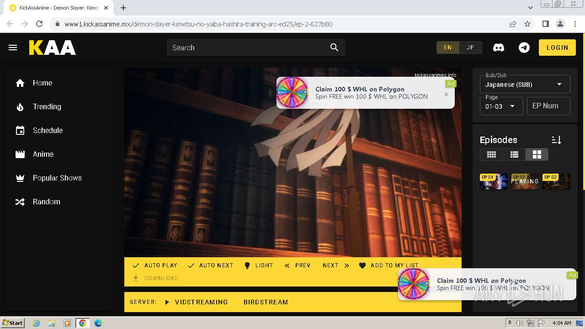Click the EP Num input field
Screen dimensions: 585x329
[x=548, y=106]
